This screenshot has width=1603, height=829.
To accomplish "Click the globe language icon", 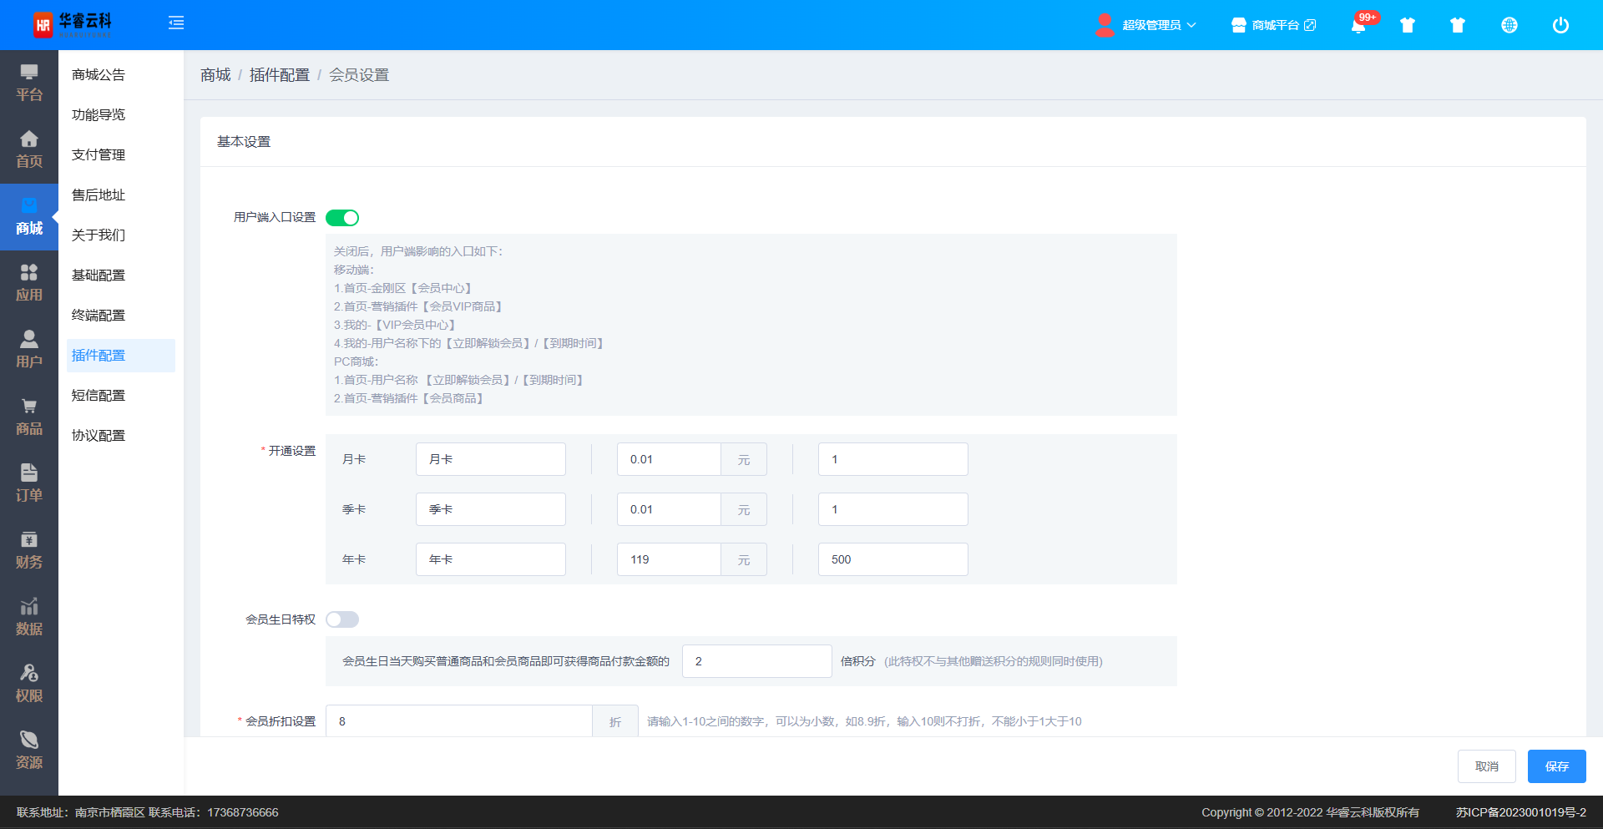I will (x=1509, y=25).
